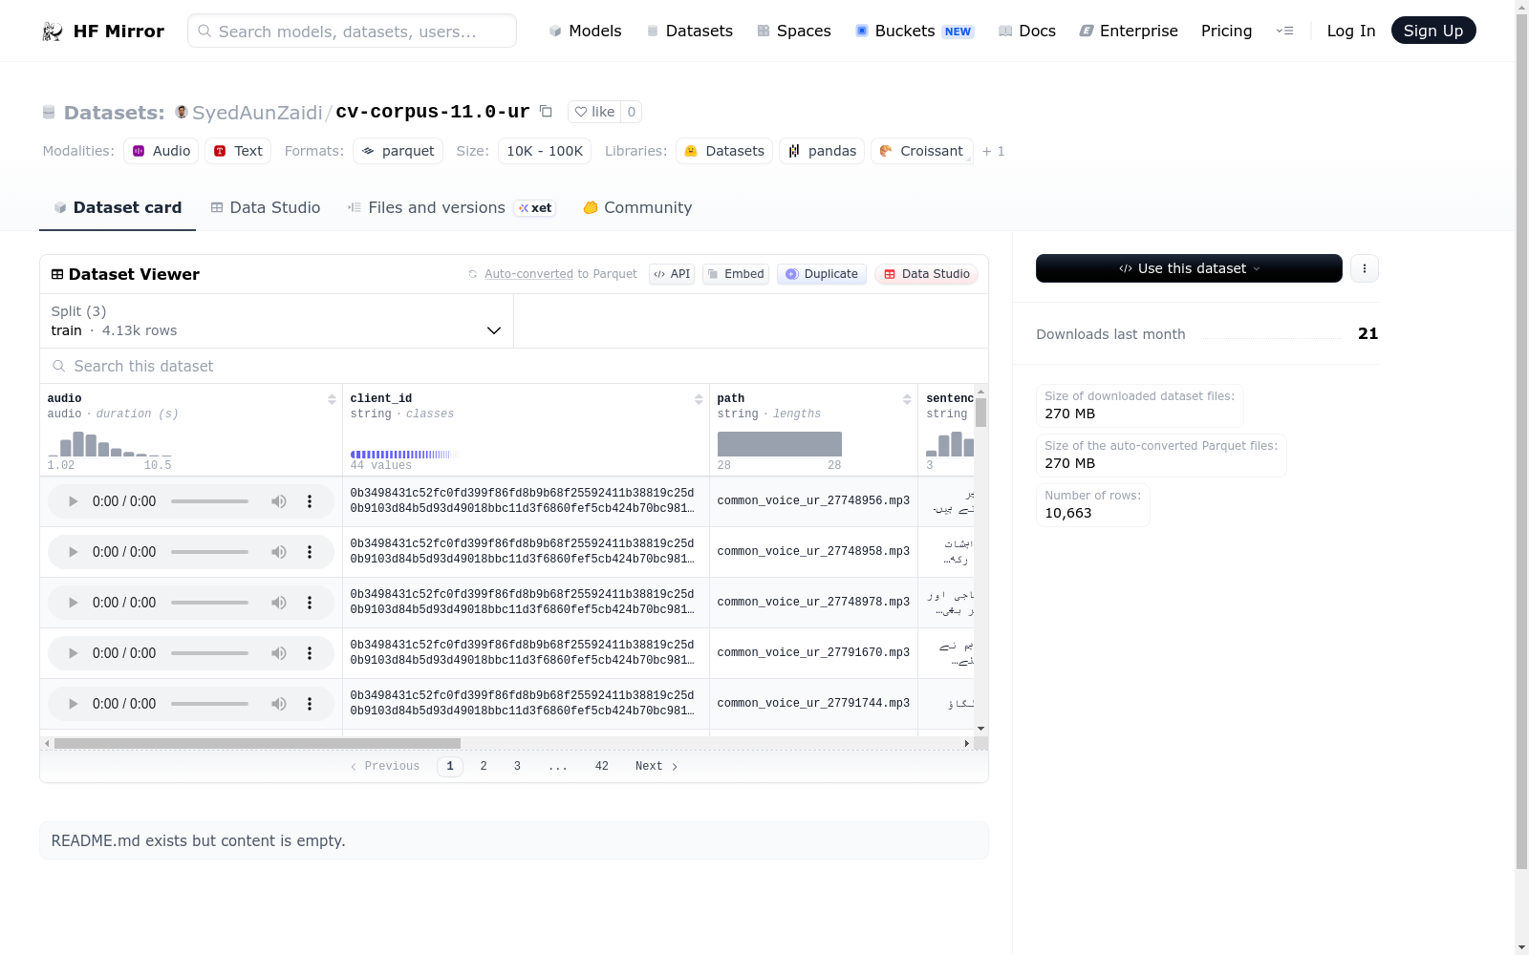Mute audio in common_voice_ur_27748978.mp3 row
Image resolution: width=1529 pixels, height=955 pixels.
point(279,603)
